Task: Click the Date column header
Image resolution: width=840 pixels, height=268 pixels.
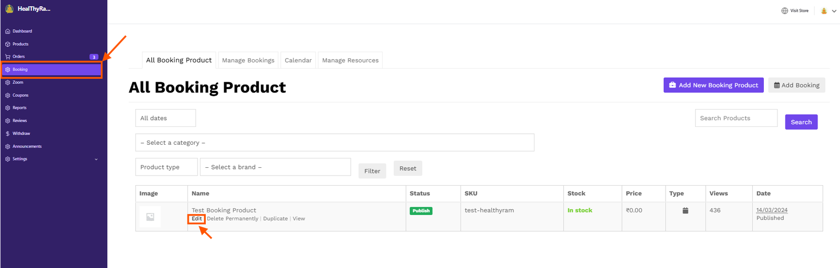Action: pyautogui.click(x=763, y=194)
